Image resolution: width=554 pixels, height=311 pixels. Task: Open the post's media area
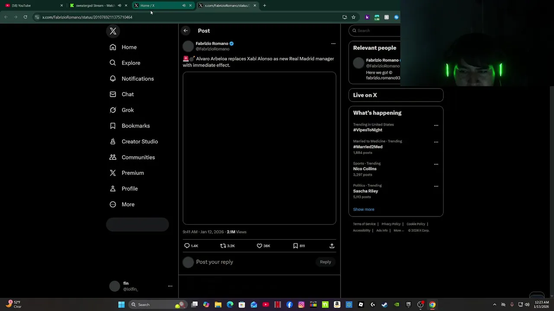[x=259, y=148]
